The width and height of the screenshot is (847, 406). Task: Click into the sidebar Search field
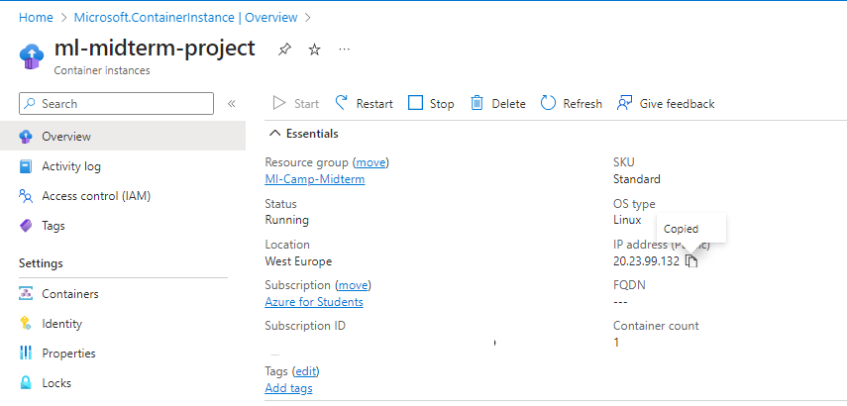coord(116,104)
